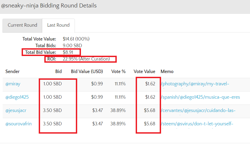Click the Total Bids 9.00 SBD value

coord(72,46)
